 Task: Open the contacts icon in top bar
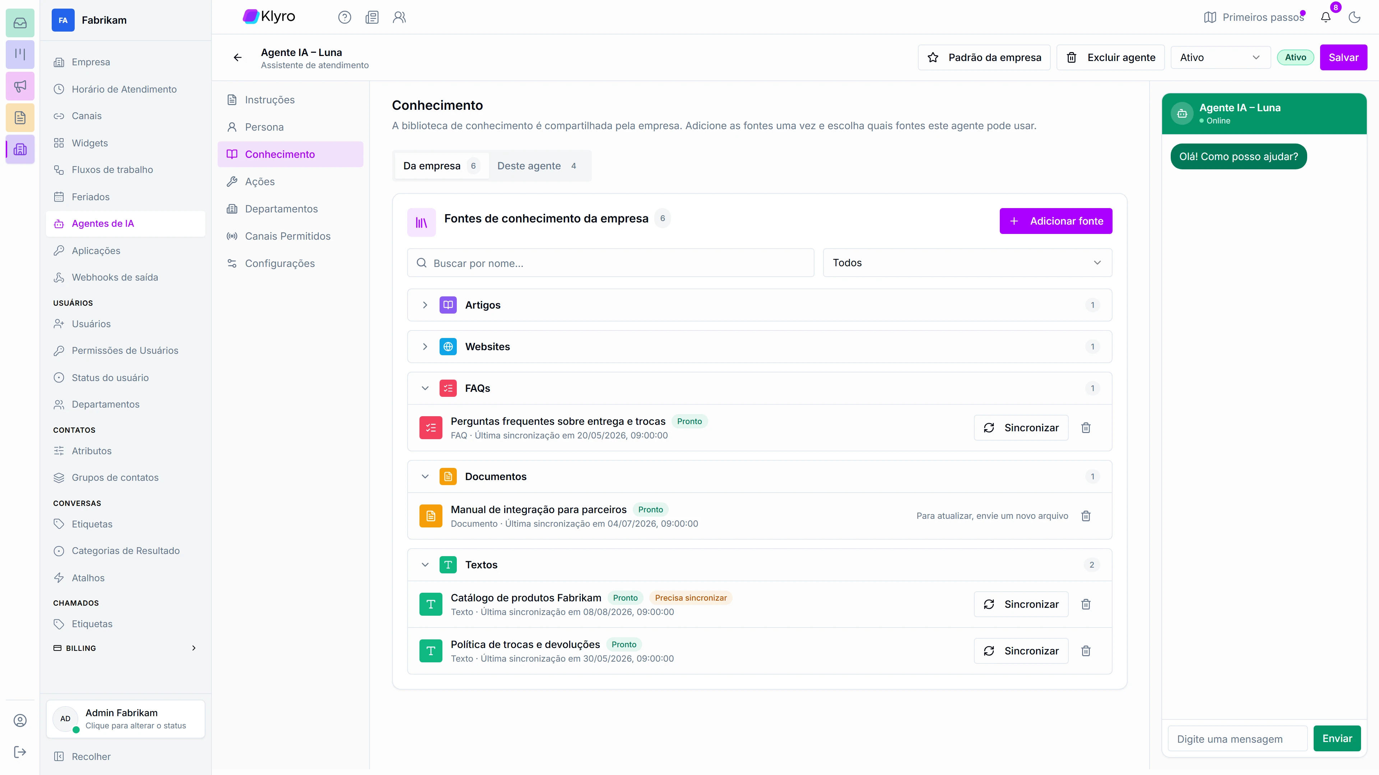point(399,17)
